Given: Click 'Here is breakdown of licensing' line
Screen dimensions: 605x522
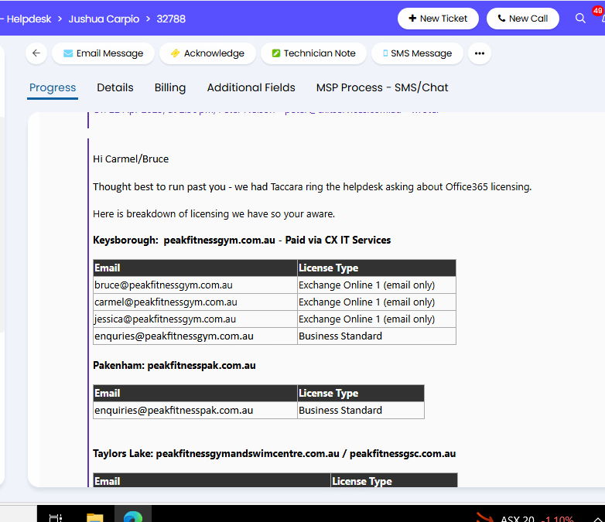Looking at the screenshot, I should pyautogui.click(x=214, y=213).
